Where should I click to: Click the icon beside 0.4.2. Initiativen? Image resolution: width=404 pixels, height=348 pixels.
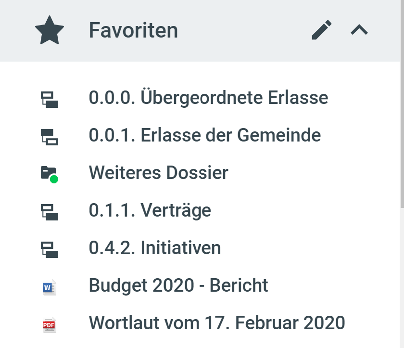click(49, 249)
